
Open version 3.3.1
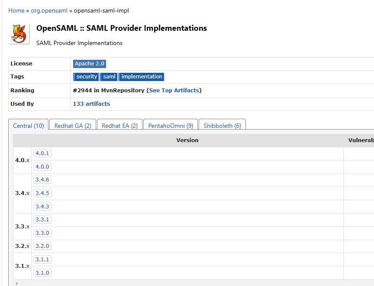pyautogui.click(x=42, y=220)
